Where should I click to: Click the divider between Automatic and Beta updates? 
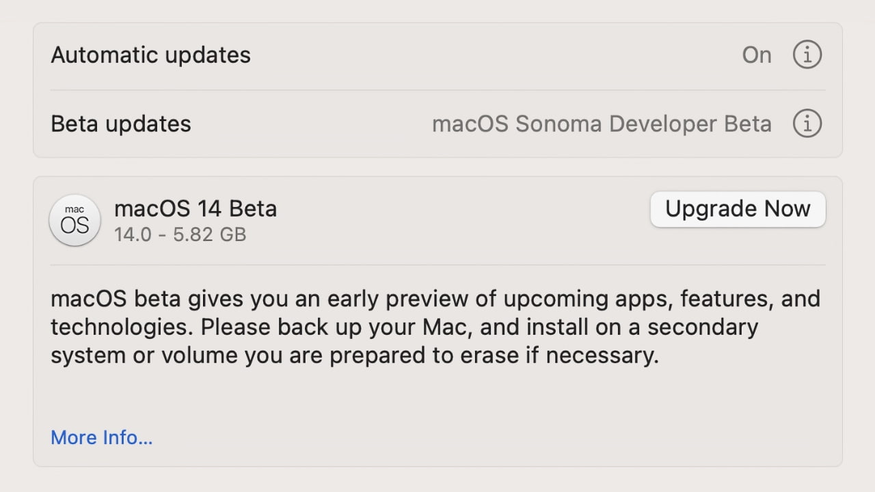pos(437,90)
